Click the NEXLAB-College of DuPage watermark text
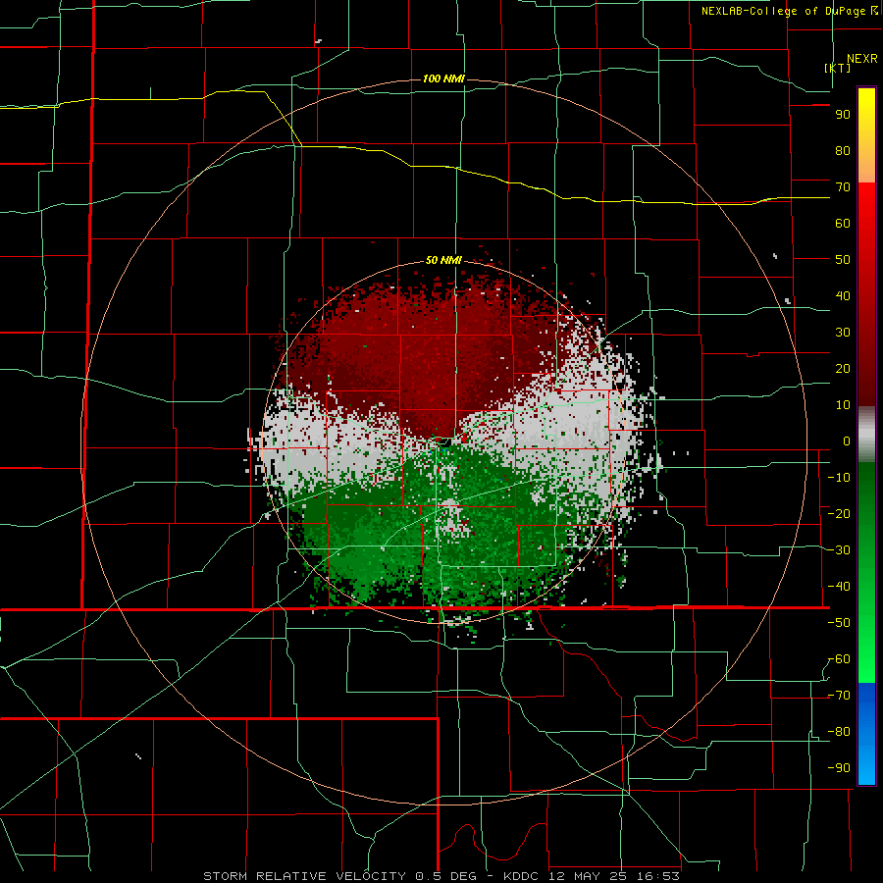 790,11
